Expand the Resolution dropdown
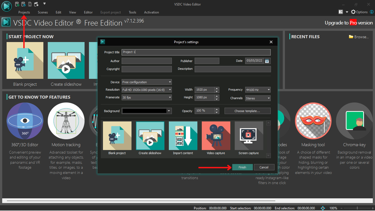 [147, 90]
